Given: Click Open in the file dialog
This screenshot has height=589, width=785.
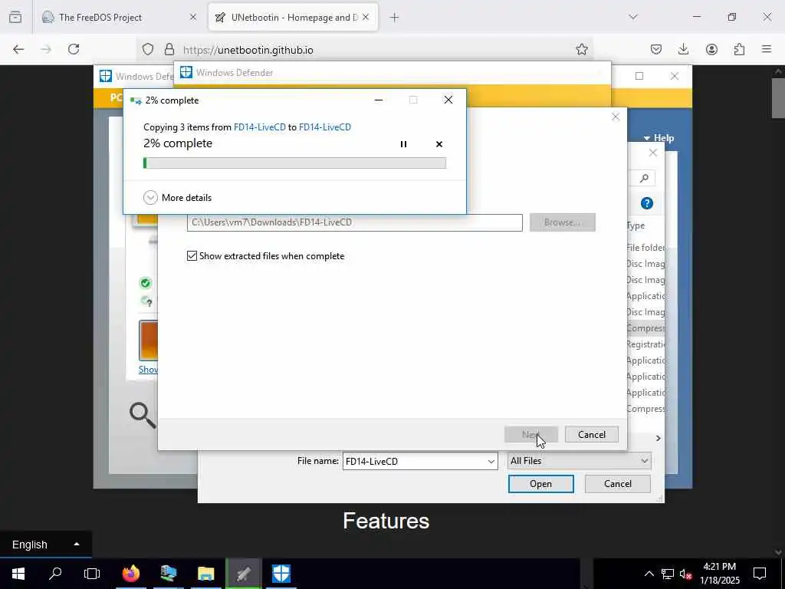Looking at the screenshot, I should point(540,484).
